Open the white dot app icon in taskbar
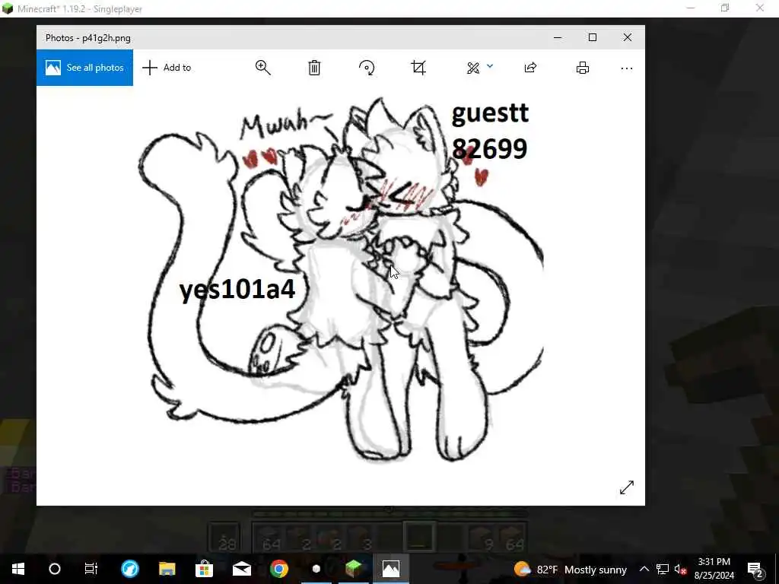 pyautogui.click(x=316, y=569)
